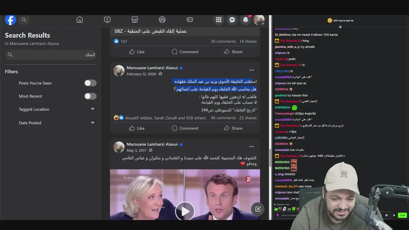409x230 pixels.
Task: Click the Facebook results page scrollbar
Action: coord(270,158)
